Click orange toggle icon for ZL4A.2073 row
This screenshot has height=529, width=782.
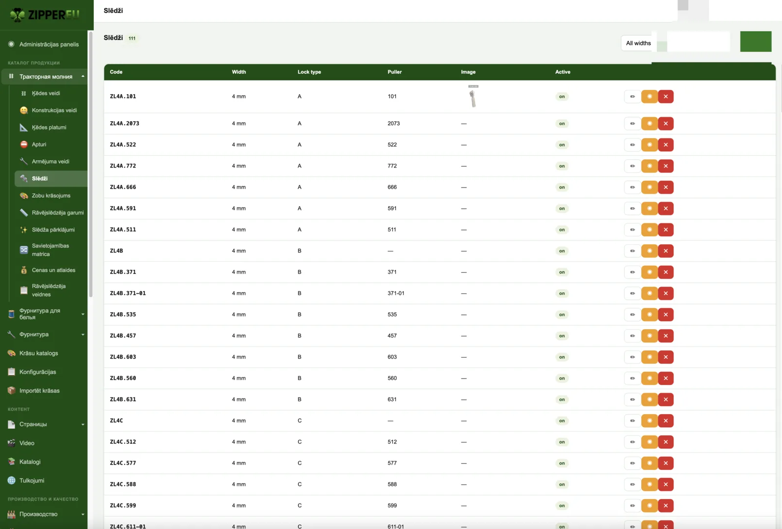tap(649, 124)
